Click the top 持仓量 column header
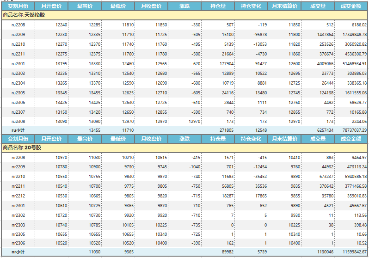The height and width of the screenshot is (258, 369). (x=218, y=6)
